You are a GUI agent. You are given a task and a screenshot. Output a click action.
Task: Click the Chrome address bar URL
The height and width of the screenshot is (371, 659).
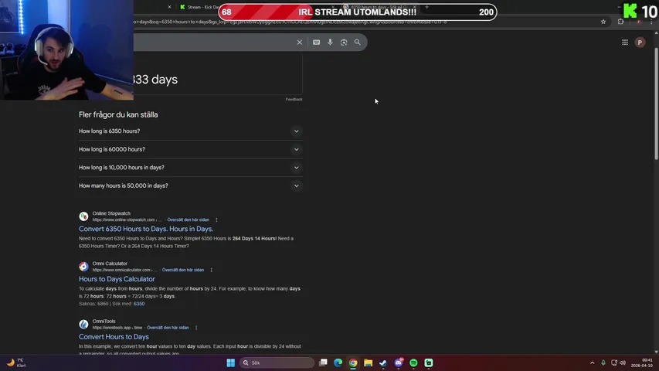click(x=290, y=22)
